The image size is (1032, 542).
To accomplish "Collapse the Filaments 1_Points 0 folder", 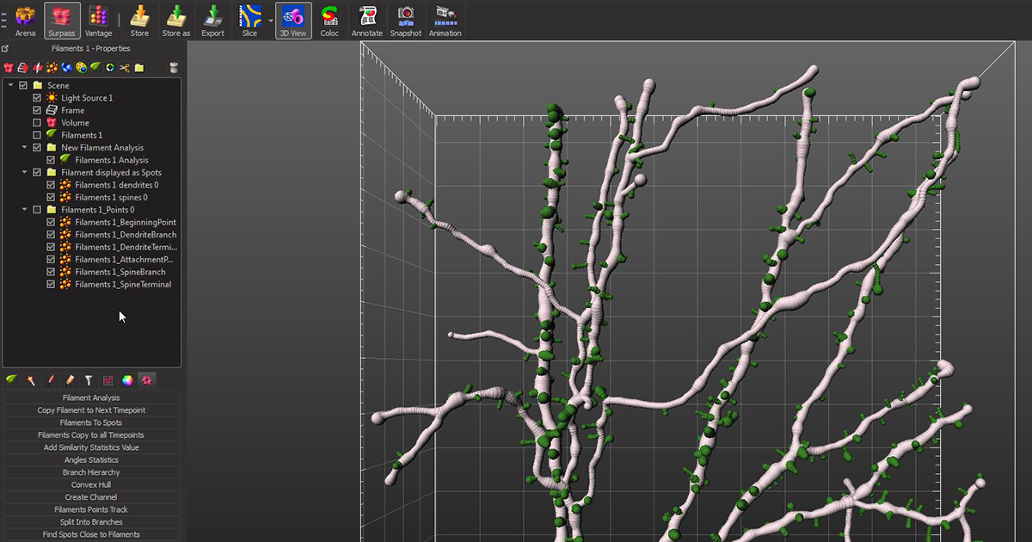I will [x=25, y=210].
